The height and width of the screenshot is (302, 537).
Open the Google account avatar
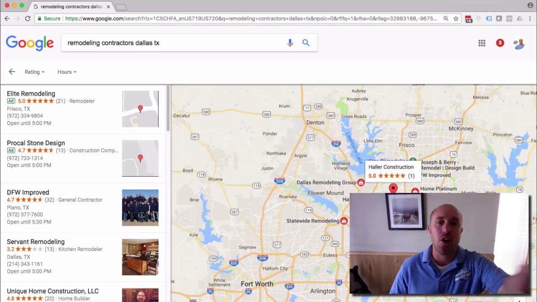pos(519,43)
